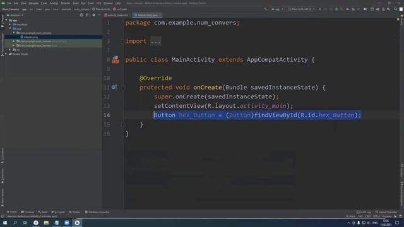Click onCreate in the breadcrumb bar
Viewport: 404px width, 227px height.
121,9
